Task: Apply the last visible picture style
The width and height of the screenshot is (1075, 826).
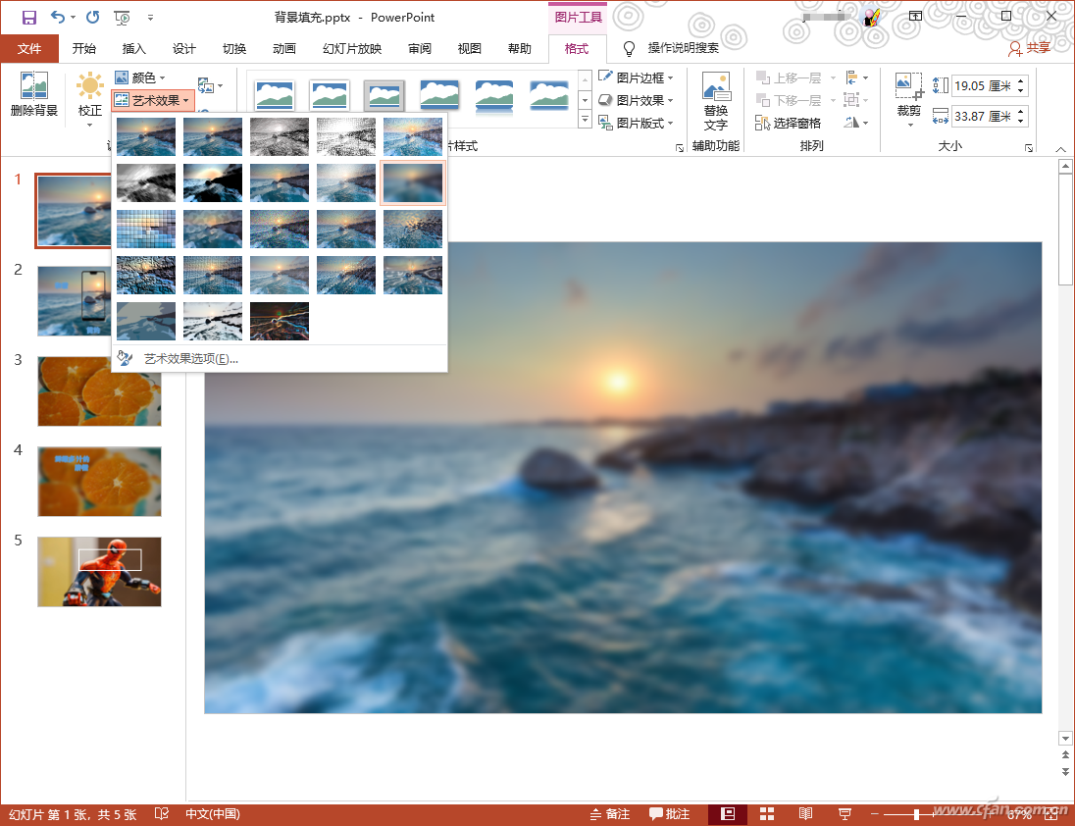Action: (549, 95)
